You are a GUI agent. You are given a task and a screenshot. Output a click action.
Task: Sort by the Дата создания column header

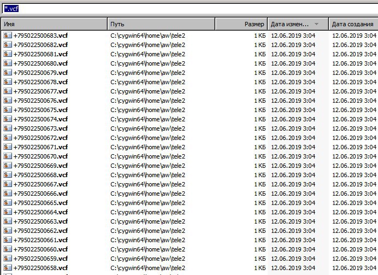click(353, 24)
